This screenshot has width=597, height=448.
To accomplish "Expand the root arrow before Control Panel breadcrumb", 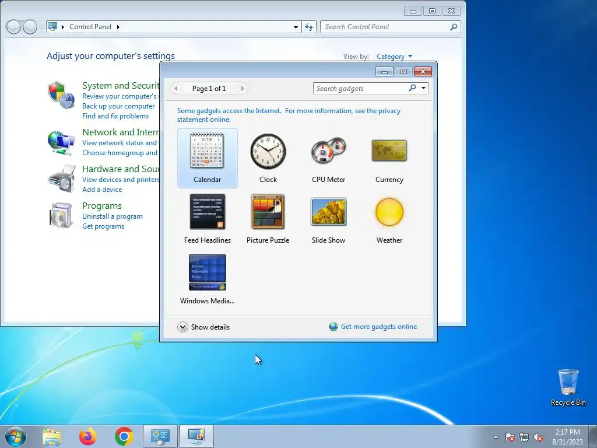I will 63,27.
